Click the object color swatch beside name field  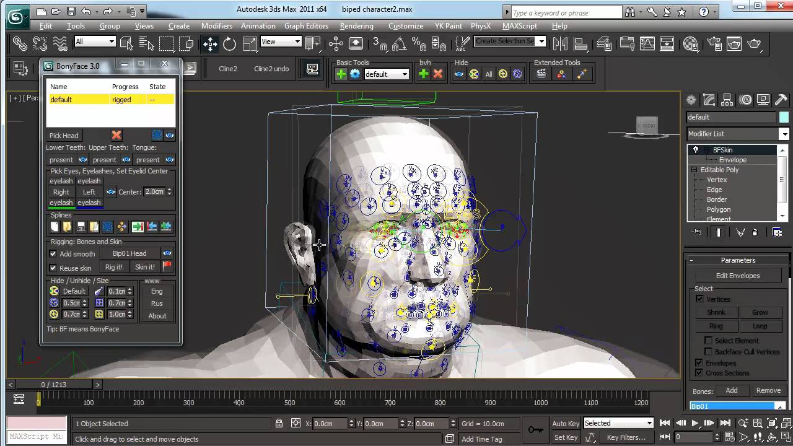[784, 117]
